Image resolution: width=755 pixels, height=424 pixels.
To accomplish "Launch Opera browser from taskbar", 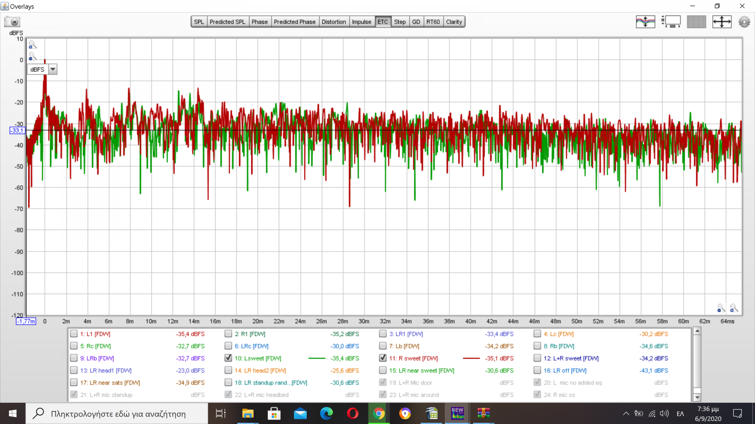I will coord(353,413).
